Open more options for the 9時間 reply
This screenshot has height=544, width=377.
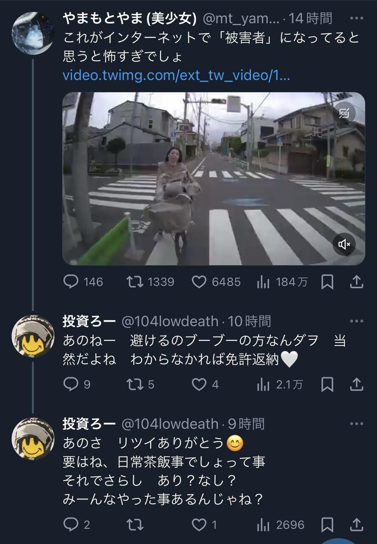click(x=357, y=424)
